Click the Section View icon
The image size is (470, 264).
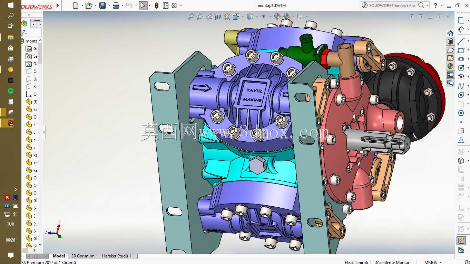point(218,17)
